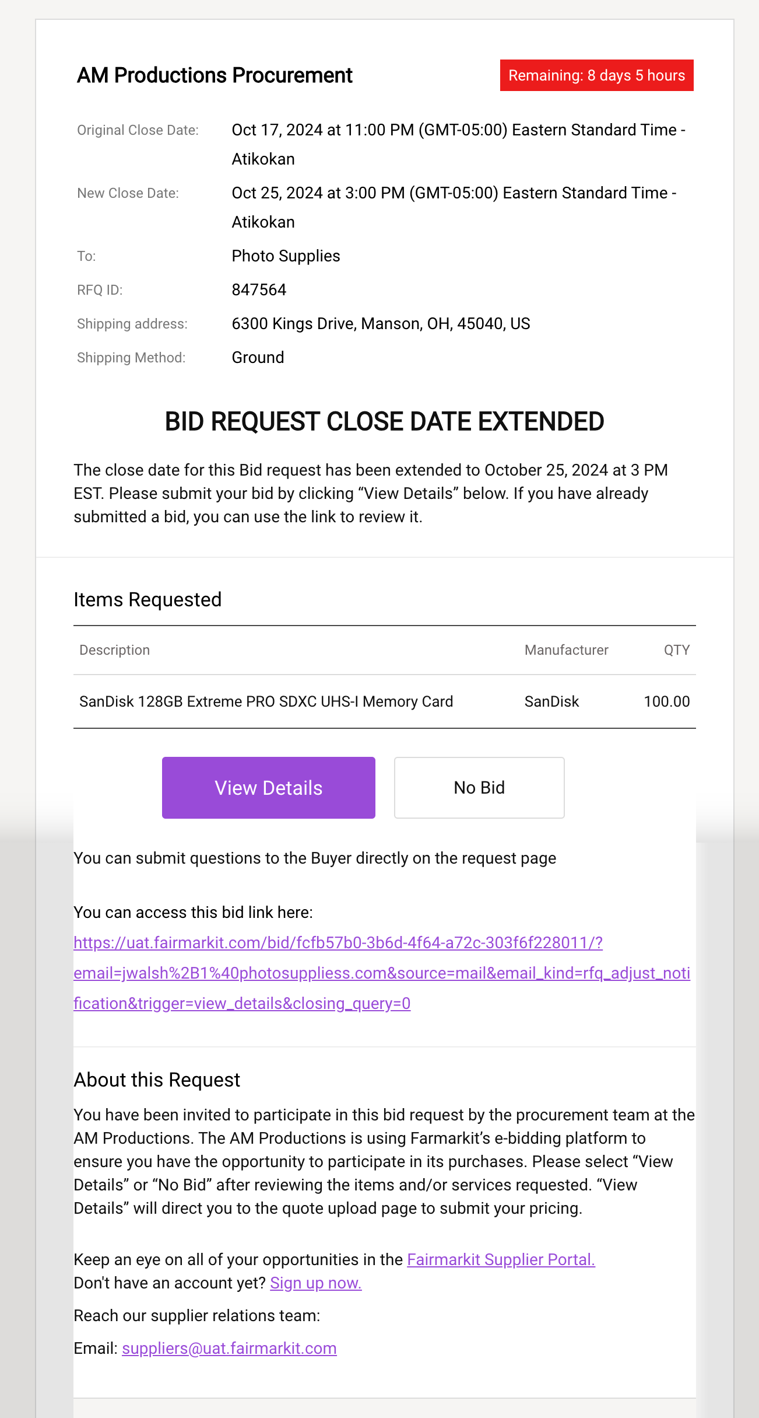Click the Description column header
Viewport: 759px width, 1418px height.
(x=115, y=650)
